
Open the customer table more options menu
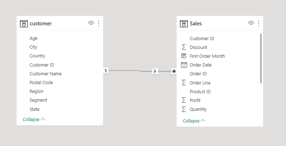pyautogui.click(x=99, y=23)
